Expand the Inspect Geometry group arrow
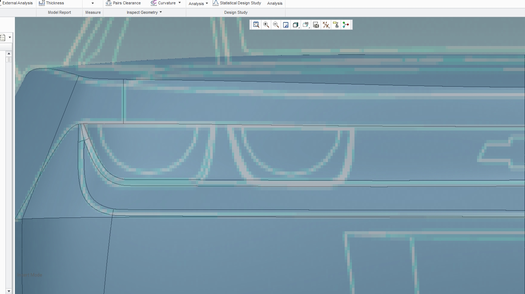525x294 pixels. tap(161, 12)
